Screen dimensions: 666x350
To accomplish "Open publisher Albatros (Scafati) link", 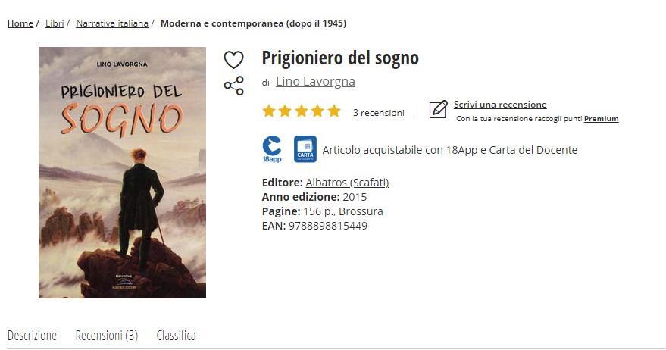I will point(347,183).
